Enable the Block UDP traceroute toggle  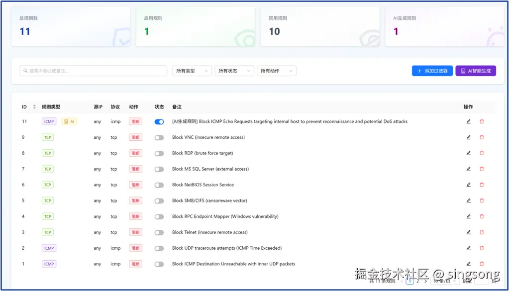[159, 248]
